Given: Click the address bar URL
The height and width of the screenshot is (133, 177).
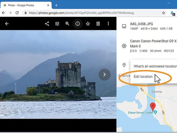Looking at the screenshot, I should 81,13.
